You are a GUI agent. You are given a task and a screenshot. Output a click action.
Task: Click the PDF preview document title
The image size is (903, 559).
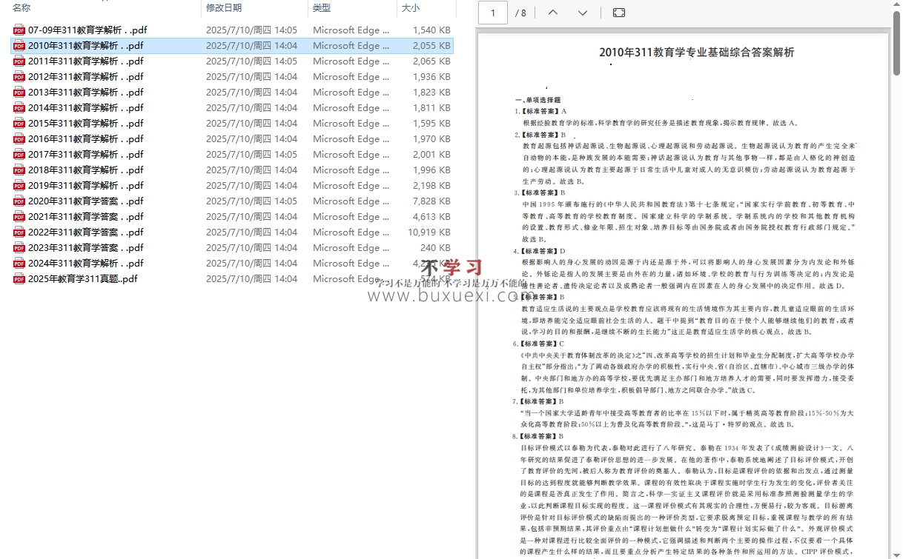tap(696, 53)
